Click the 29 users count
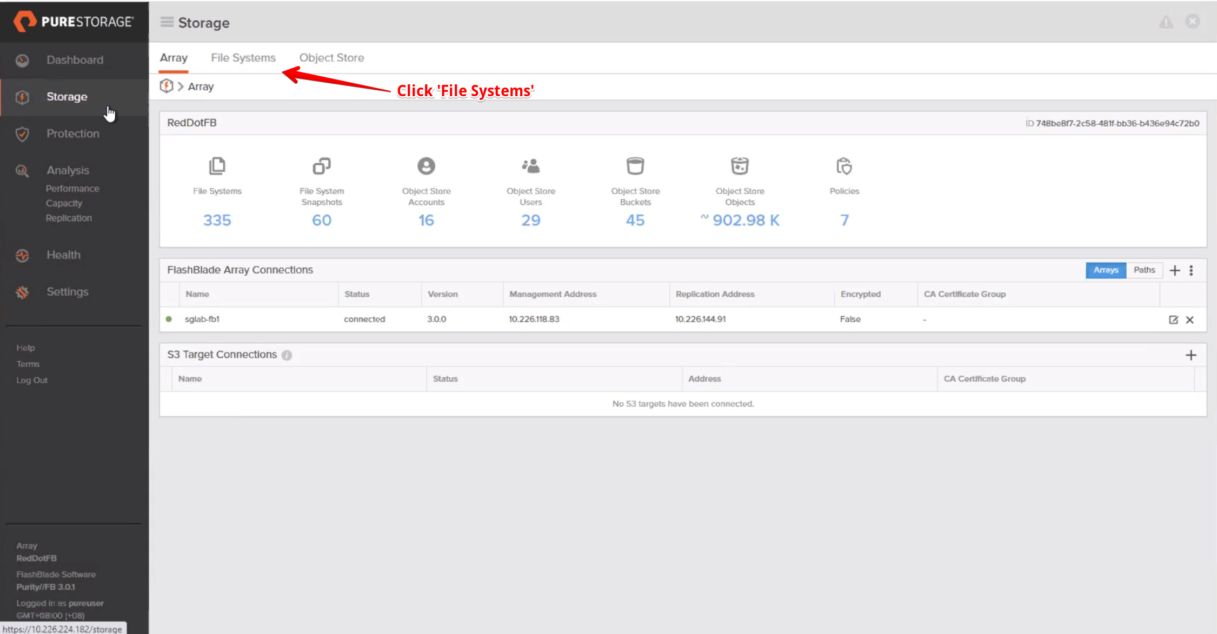1217x634 pixels. pos(531,220)
